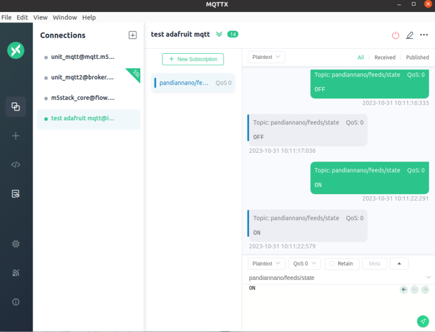Image resolution: width=435 pixels, height=332 pixels.
Task: Collapse publish area with up triangle button
Action: (x=399, y=264)
